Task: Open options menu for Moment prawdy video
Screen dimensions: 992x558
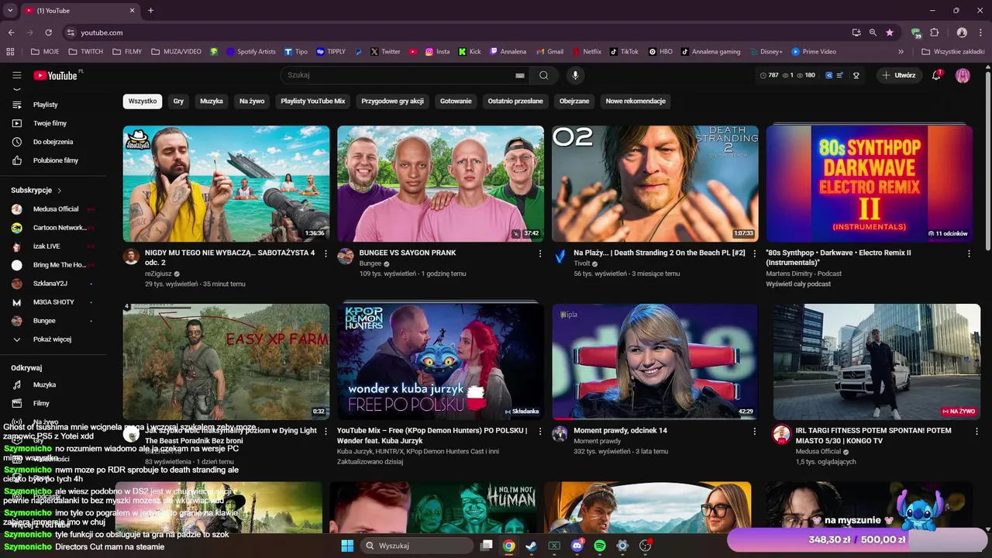Action: click(x=754, y=431)
